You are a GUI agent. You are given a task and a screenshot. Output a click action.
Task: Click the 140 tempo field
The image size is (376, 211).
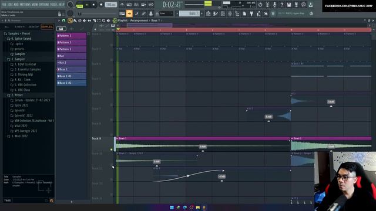pos(111,5)
